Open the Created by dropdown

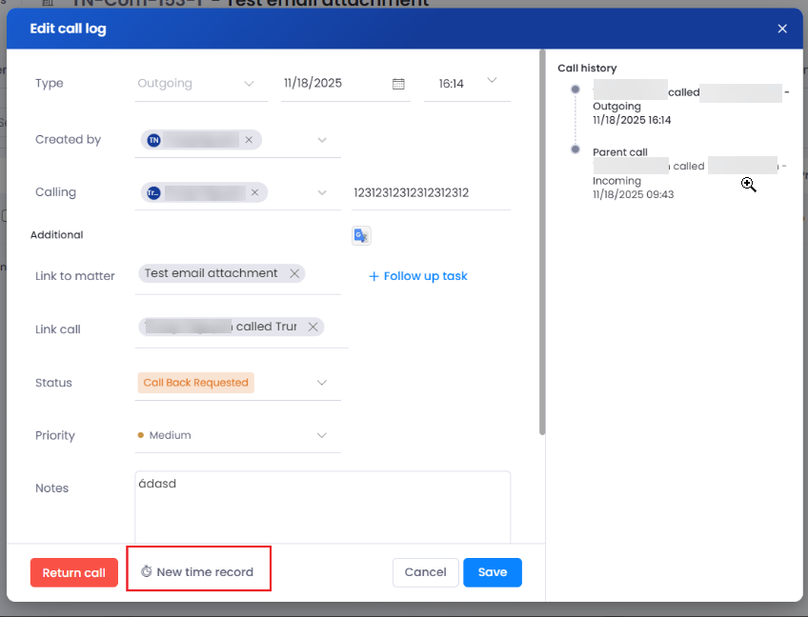coord(322,140)
